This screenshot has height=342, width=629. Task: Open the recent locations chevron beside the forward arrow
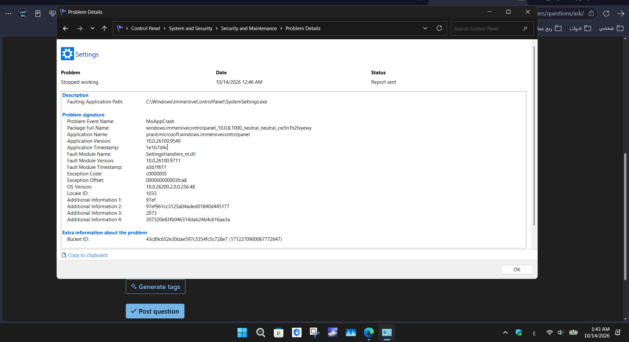[x=92, y=28]
